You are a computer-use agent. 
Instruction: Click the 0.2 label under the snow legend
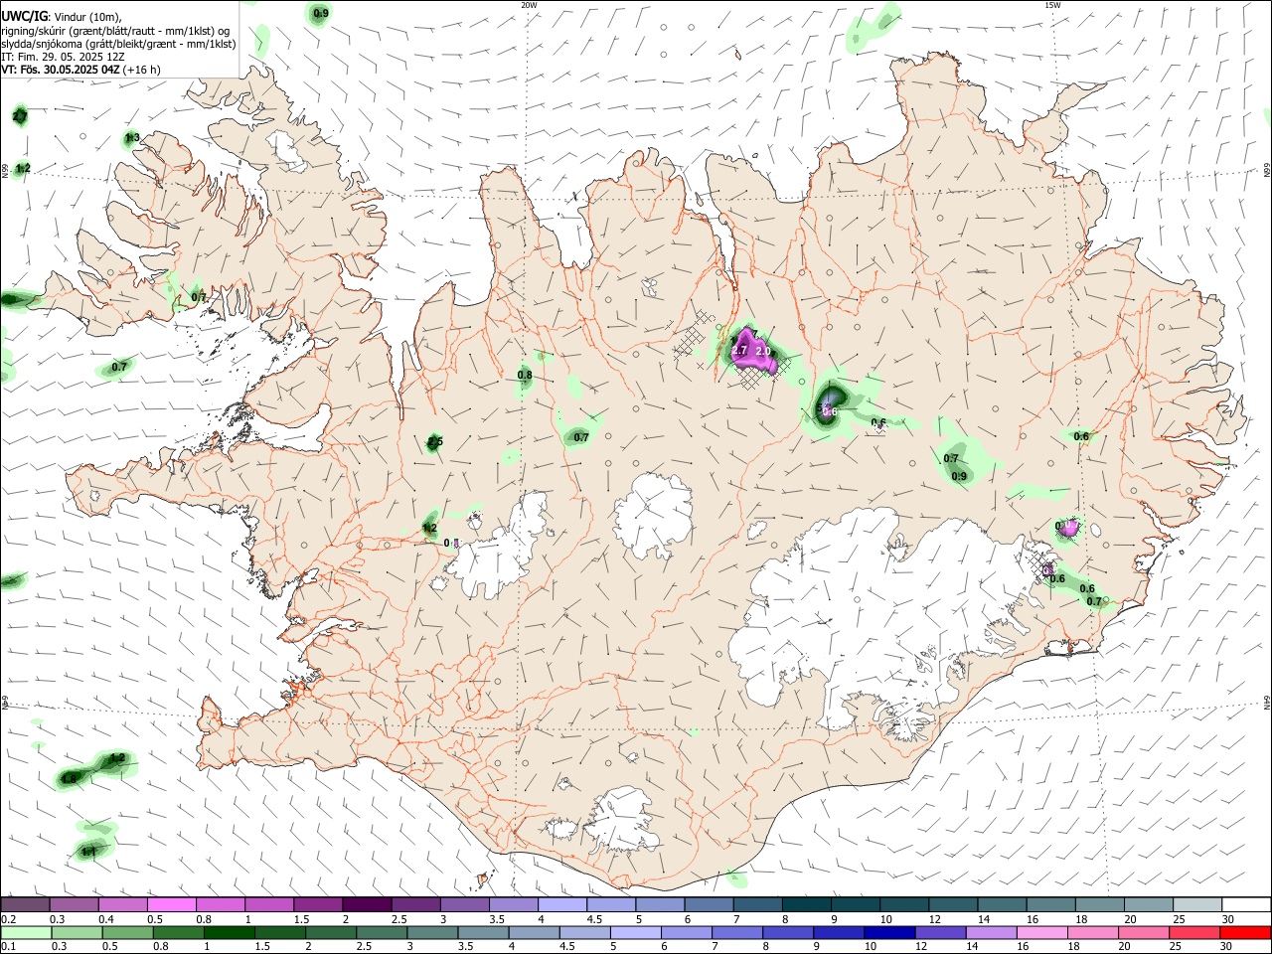(x=7, y=919)
